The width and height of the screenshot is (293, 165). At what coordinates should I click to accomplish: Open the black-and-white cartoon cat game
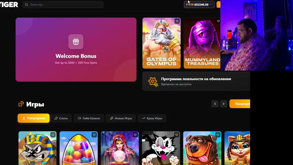pyautogui.click(x=161, y=148)
